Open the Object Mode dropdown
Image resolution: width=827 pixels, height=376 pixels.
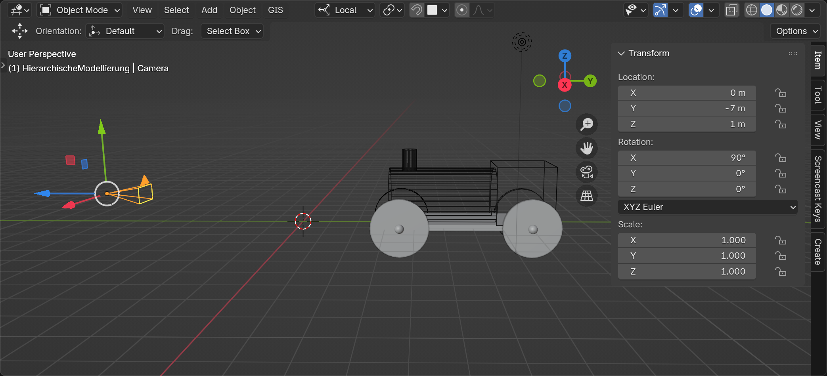coord(80,10)
